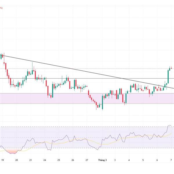Select date label 24 on time axis

coord(45,160)
